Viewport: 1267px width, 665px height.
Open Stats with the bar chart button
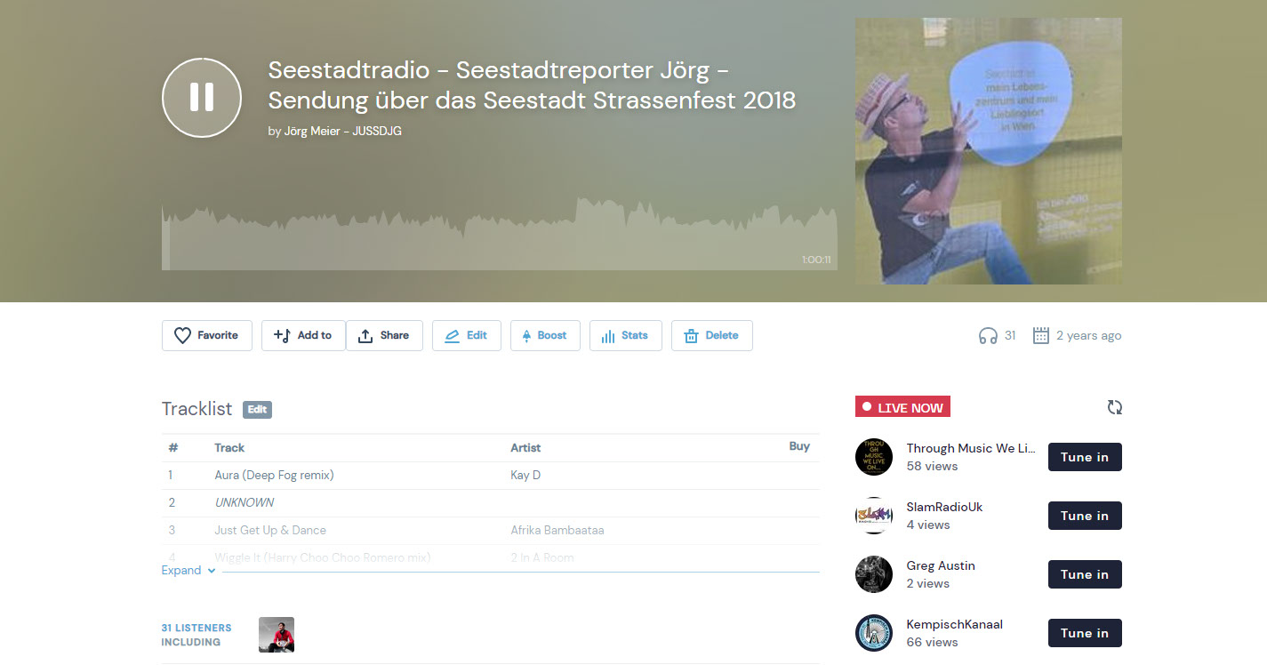point(626,335)
